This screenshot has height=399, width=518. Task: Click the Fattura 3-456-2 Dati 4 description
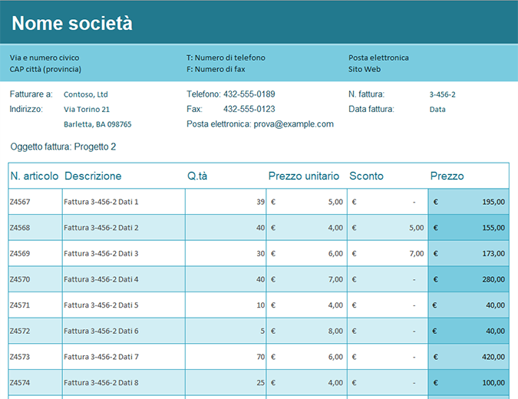pos(101,279)
